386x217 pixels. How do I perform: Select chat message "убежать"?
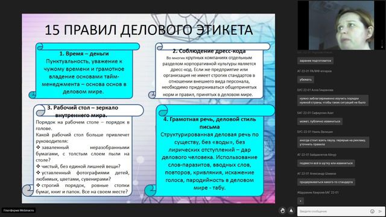pos(306,80)
